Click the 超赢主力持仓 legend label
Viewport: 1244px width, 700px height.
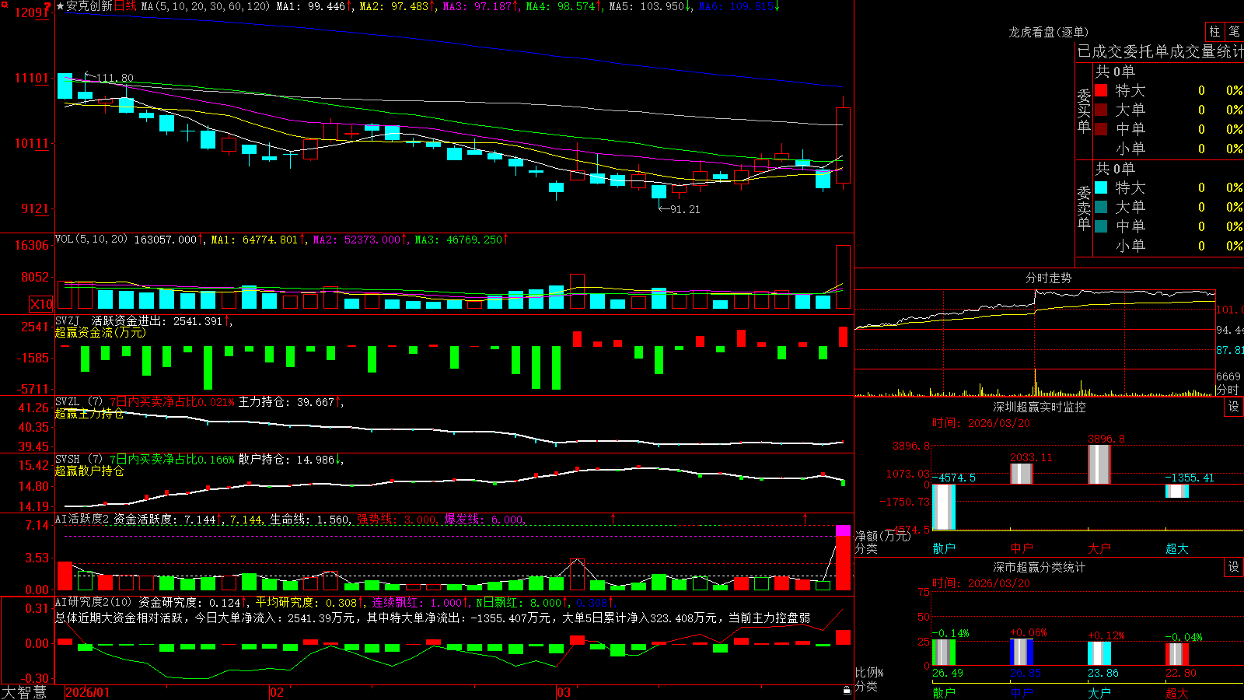tap(89, 413)
